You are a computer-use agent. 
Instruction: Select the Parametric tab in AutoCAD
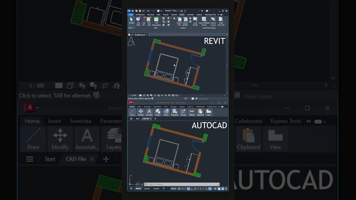[x=157, y=107]
